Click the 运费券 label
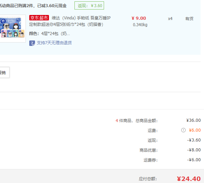The width and height of the screenshot is (204, 183). pos(151,160)
